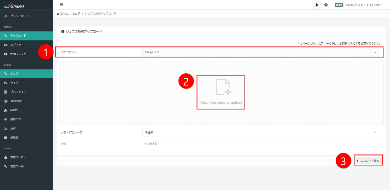Select メディア in the sidebar

point(15,45)
